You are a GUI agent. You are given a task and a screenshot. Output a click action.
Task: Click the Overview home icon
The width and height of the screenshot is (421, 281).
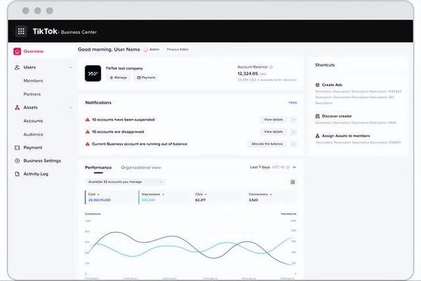[x=17, y=51]
